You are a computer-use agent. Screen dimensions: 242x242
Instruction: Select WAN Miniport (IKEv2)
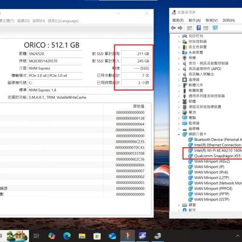click(x=212, y=161)
